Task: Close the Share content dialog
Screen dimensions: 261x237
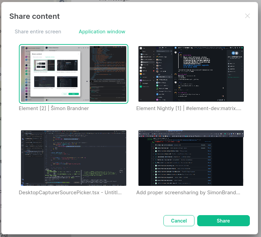Action: click(247, 16)
